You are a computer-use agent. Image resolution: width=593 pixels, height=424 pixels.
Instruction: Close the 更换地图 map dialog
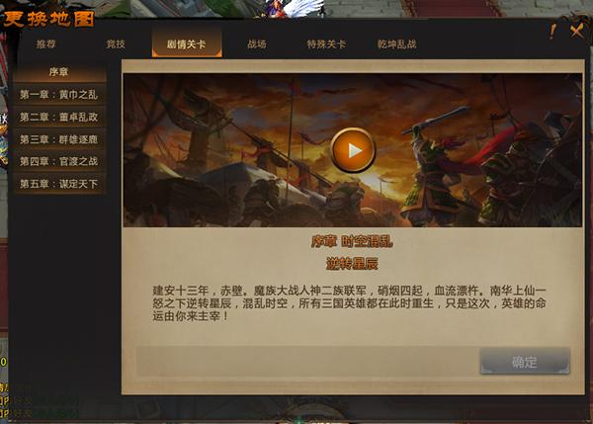click(577, 31)
